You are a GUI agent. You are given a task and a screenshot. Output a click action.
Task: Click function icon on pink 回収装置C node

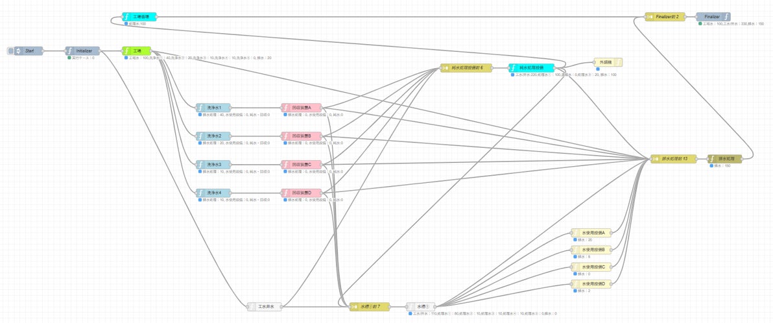285,164
